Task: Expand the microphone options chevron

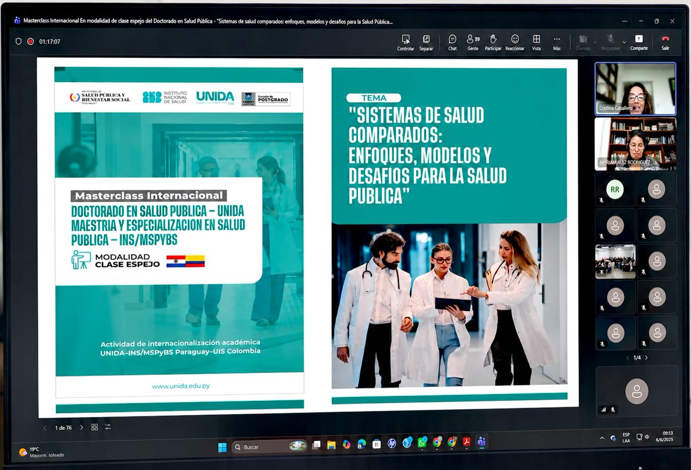Action: (624, 41)
